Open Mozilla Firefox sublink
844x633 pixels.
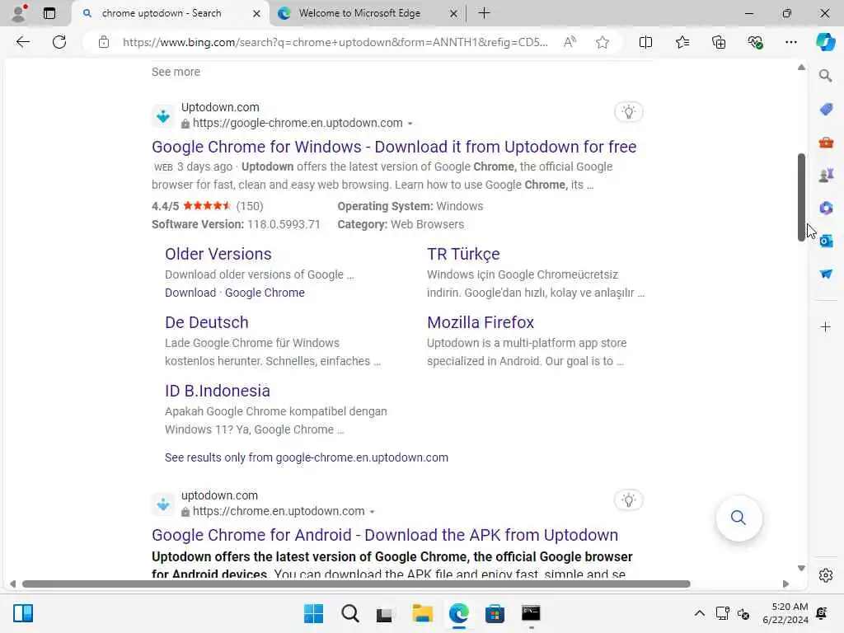(x=481, y=322)
